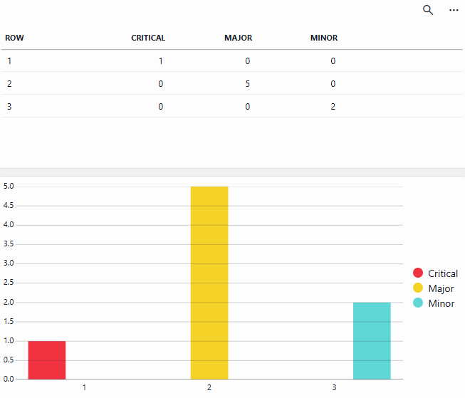The height and width of the screenshot is (398, 465).
Task: Click the MINOR column header
Action: pyautogui.click(x=324, y=38)
